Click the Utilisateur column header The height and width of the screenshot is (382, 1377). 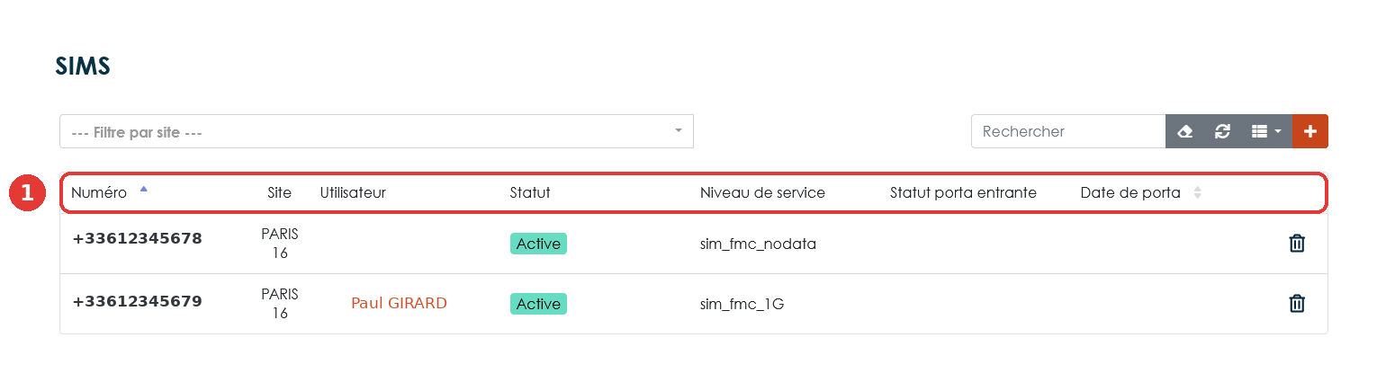click(353, 192)
